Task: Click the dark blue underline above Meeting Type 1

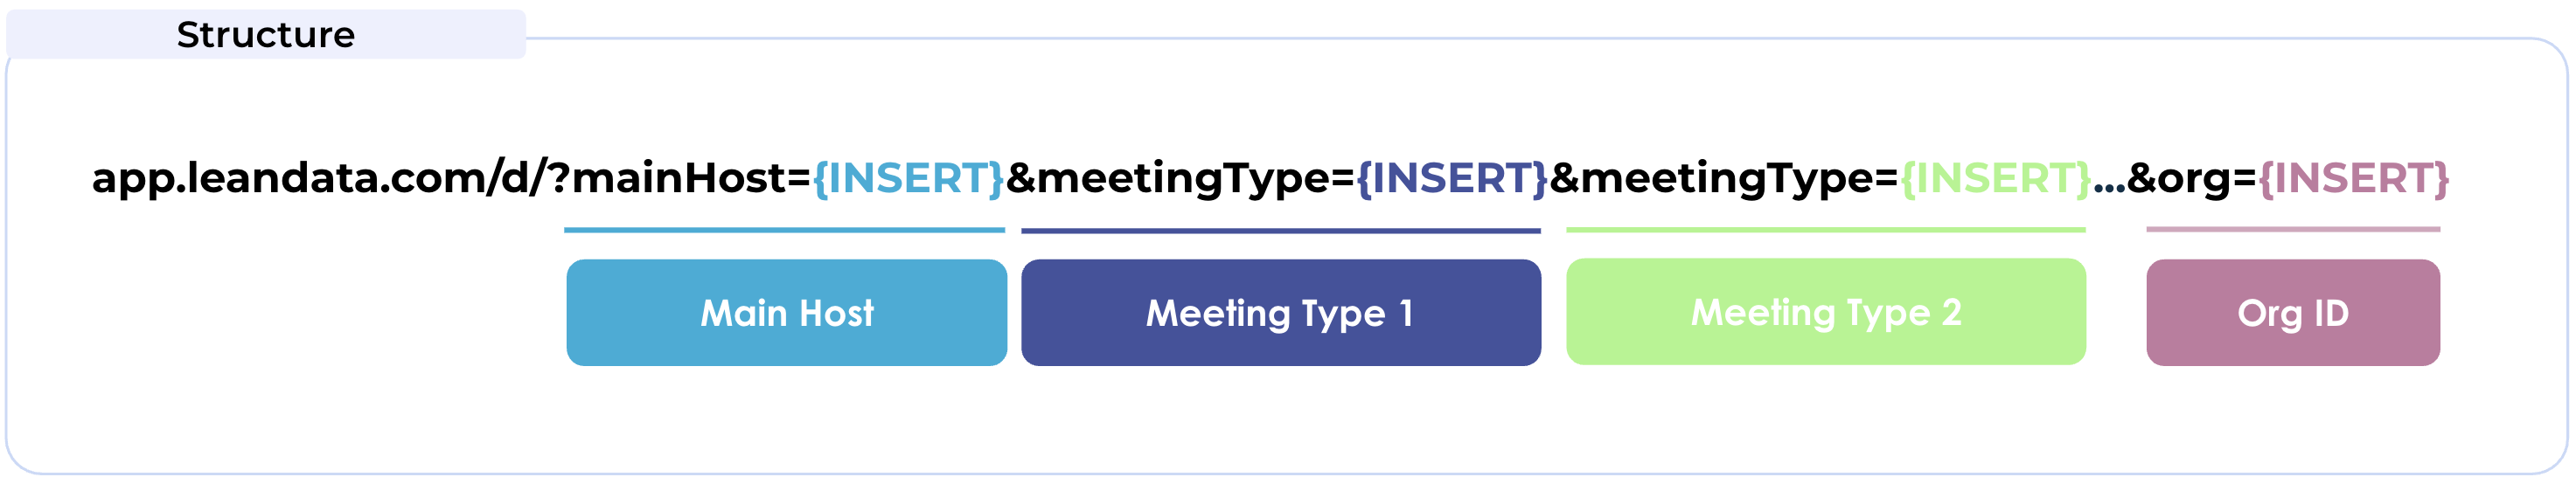Action: point(1280,230)
